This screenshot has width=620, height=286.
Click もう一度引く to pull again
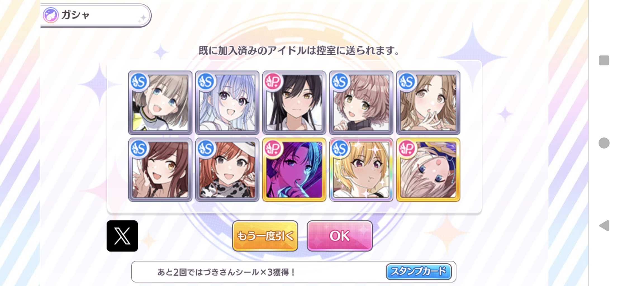(x=265, y=236)
